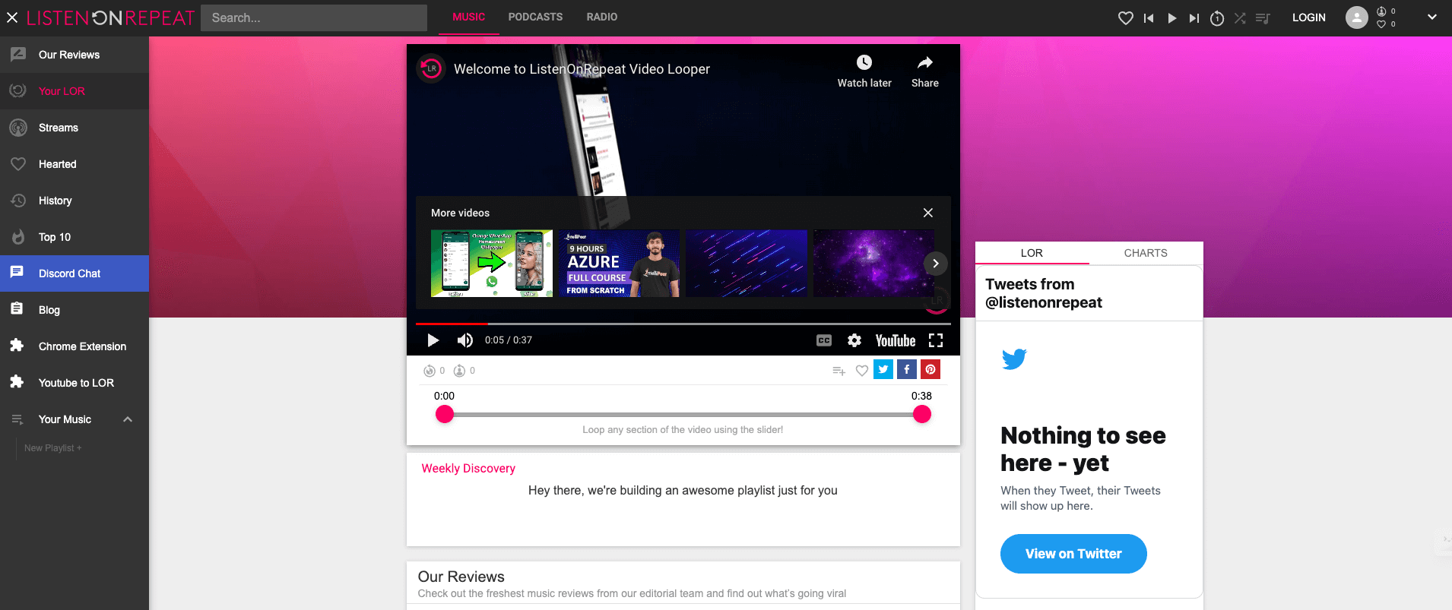Open Our Reviews in the sidebar

[75, 55]
